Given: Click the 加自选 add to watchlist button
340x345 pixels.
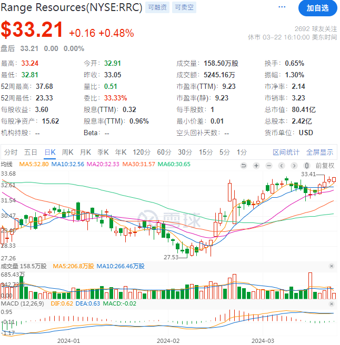Looking at the screenshot, I should pyautogui.click(x=317, y=8).
